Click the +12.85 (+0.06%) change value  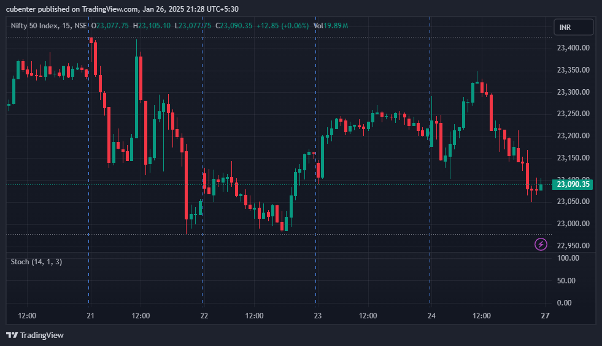pos(282,26)
